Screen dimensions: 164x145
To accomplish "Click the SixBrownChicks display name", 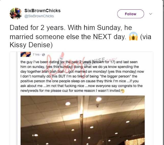I will click(43, 11).
